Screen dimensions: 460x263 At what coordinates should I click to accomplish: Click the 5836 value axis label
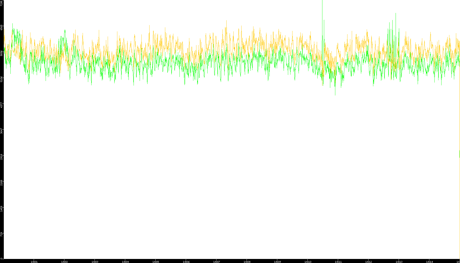2,53
